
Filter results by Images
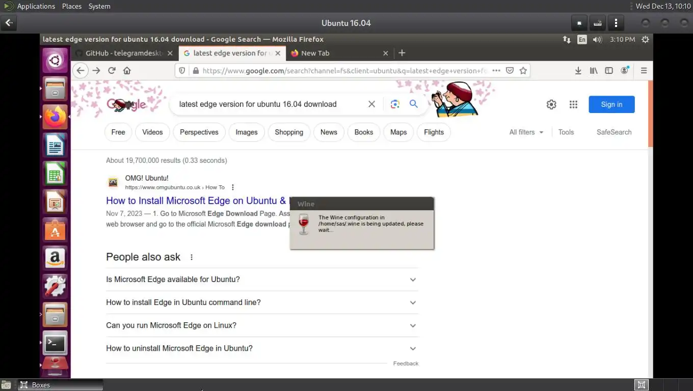coord(247,132)
